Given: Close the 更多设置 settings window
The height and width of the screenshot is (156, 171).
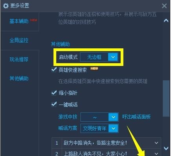Looking at the screenshot, I should click(164, 6).
